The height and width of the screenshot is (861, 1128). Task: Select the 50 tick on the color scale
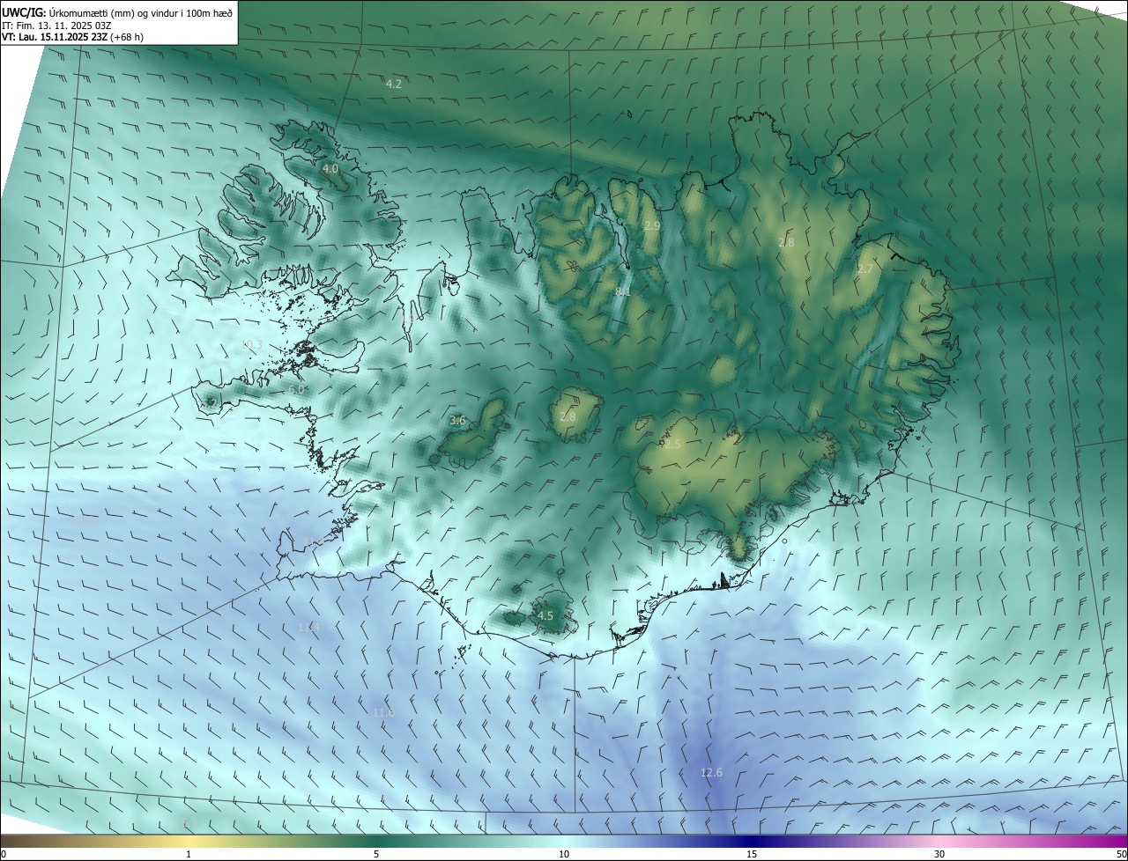tap(1121, 854)
